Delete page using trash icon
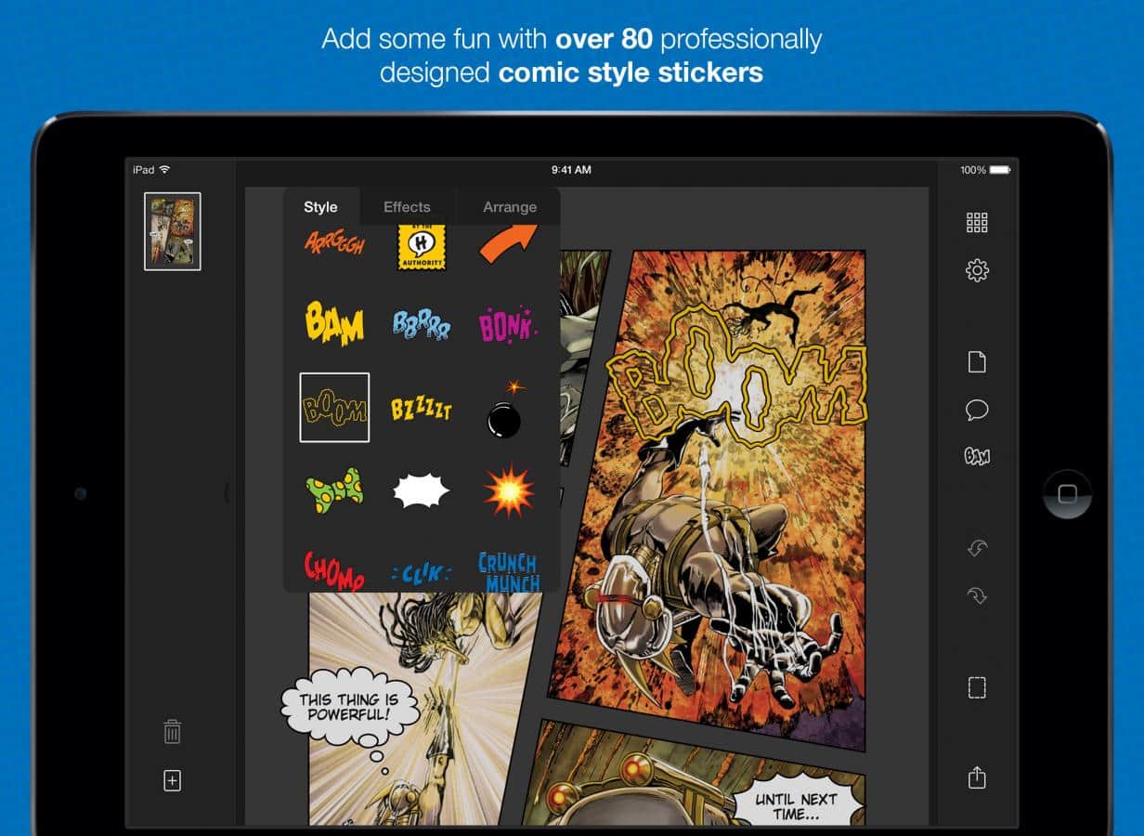 pyautogui.click(x=173, y=731)
